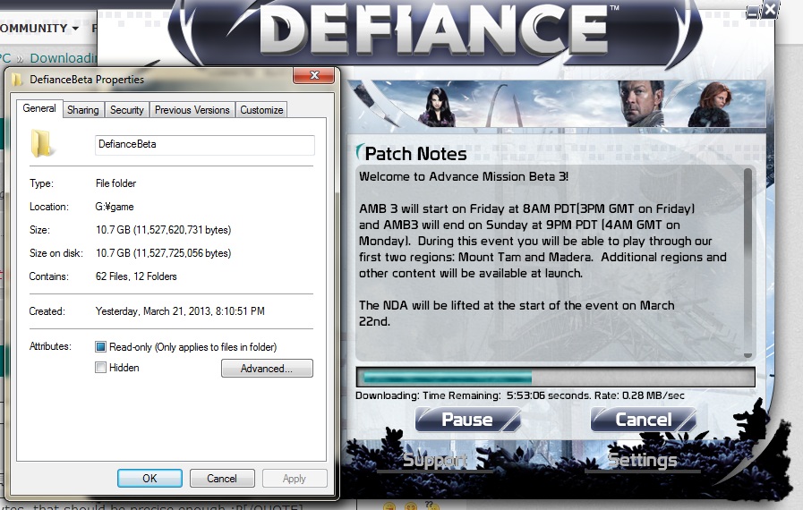Switch to the Sharing tab
Image resolution: width=803 pixels, height=510 pixels.
[x=83, y=110]
